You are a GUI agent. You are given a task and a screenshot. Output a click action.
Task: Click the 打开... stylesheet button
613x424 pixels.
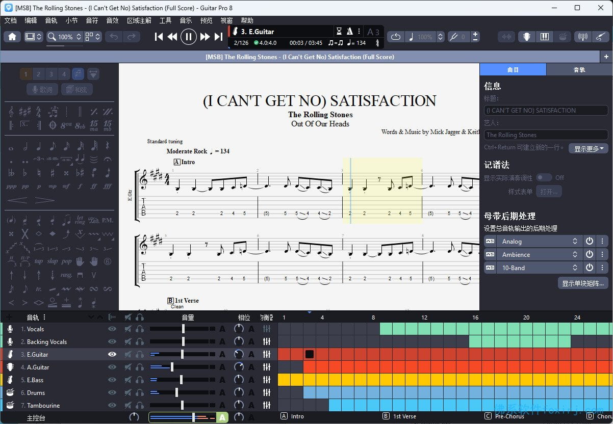tap(549, 192)
